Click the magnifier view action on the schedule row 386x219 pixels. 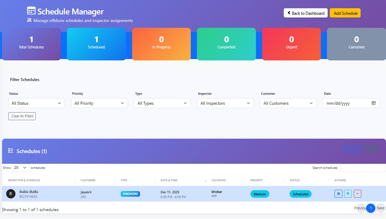(348, 194)
